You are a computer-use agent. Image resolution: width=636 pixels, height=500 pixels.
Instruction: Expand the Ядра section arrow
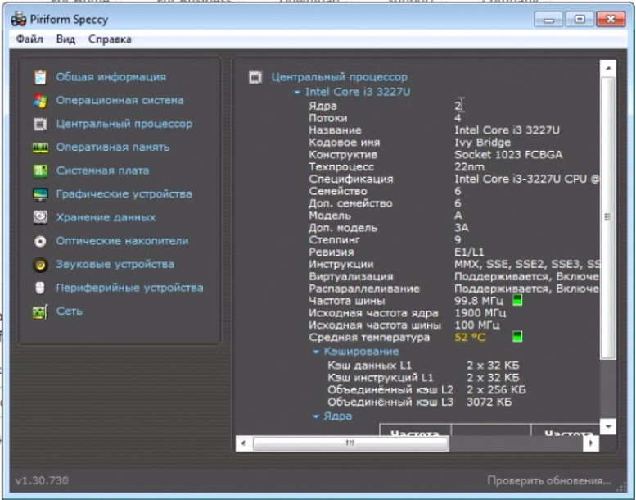pyautogui.click(x=317, y=416)
